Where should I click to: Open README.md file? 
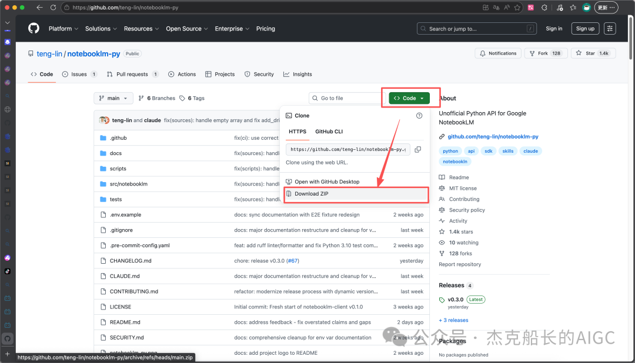[x=125, y=322]
